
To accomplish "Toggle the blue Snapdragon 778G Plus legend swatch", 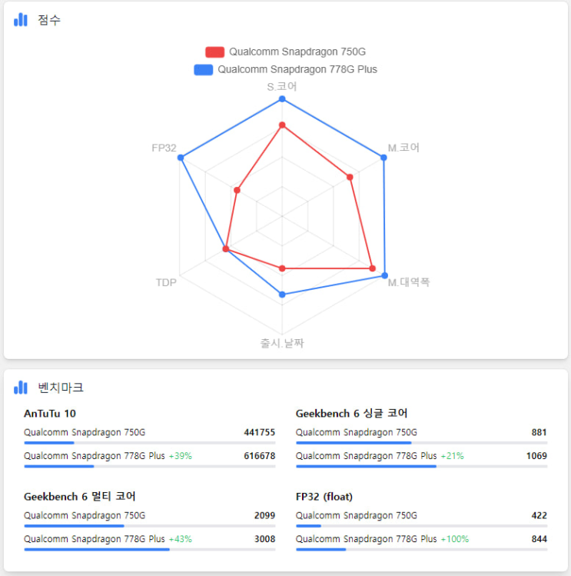I will click(x=203, y=69).
